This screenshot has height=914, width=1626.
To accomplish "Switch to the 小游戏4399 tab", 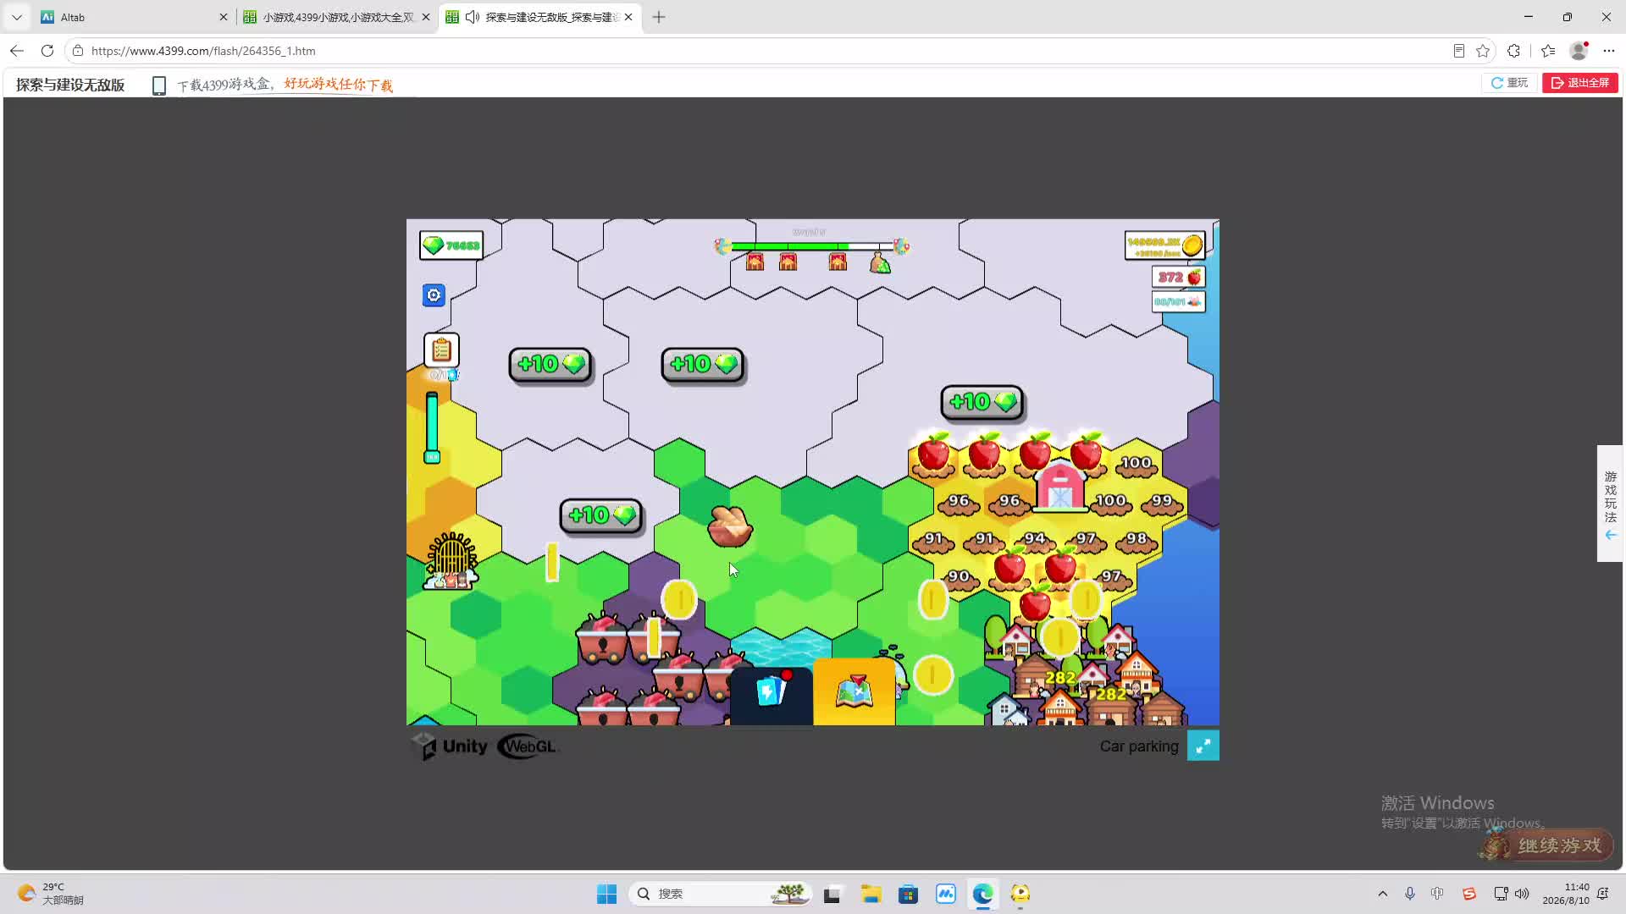I will click(x=337, y=17).
